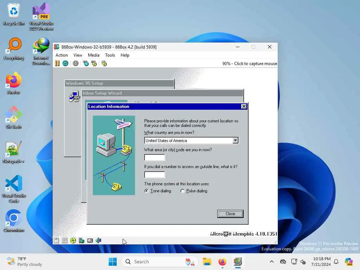Screen dimensions: 360x270
Task: Open the Windows Start menu
Action: 112,262
